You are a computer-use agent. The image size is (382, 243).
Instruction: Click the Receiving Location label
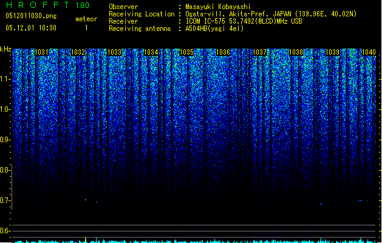point(142,14)
